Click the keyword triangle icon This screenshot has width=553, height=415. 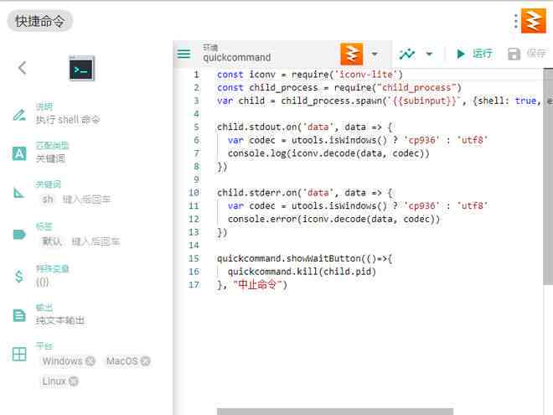pos(18,193)
